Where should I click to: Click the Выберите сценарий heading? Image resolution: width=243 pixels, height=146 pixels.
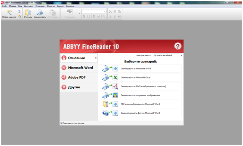141,61
